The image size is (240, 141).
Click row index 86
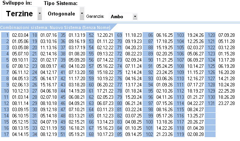[x=148, y=35]
